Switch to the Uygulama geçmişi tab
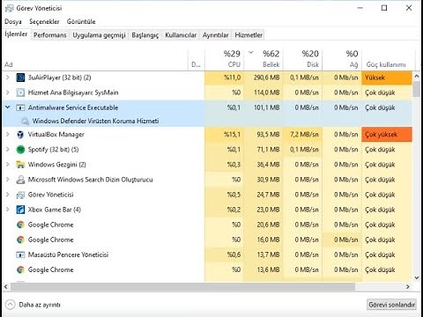This screenshot has height=317, width=423. pyautogui.click(x=99, y=35)
